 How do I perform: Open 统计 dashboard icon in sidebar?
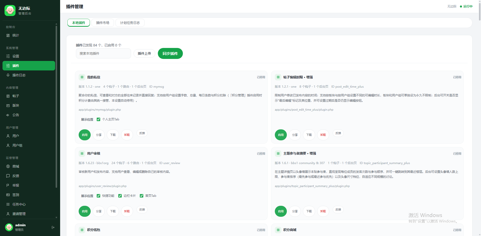pyautogui.click(x=8, y=35)
